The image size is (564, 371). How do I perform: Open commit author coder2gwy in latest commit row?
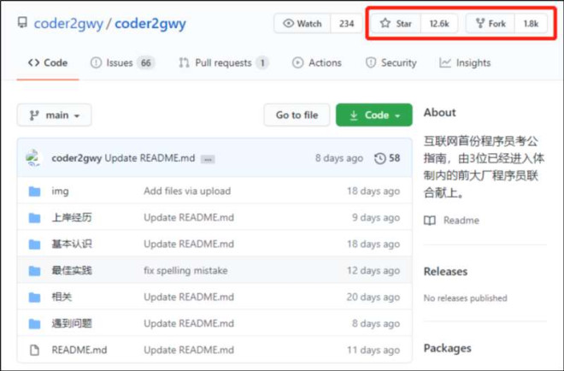coord(77,158)
